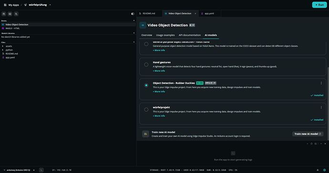Click the console panel copy logs icon

point(316,144)
